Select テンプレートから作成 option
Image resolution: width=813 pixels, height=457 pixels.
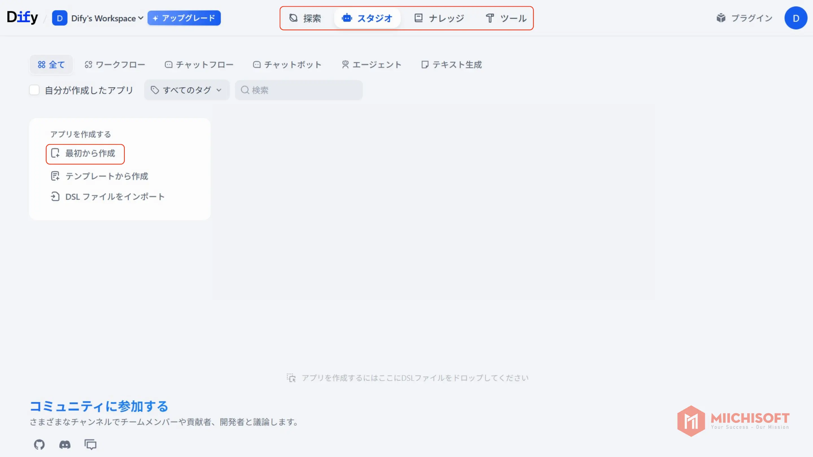tap(106, 176)
